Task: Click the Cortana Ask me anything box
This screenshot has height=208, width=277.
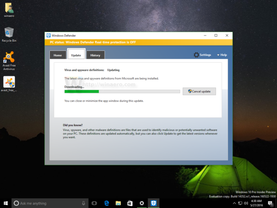Action: click(50, 203)
